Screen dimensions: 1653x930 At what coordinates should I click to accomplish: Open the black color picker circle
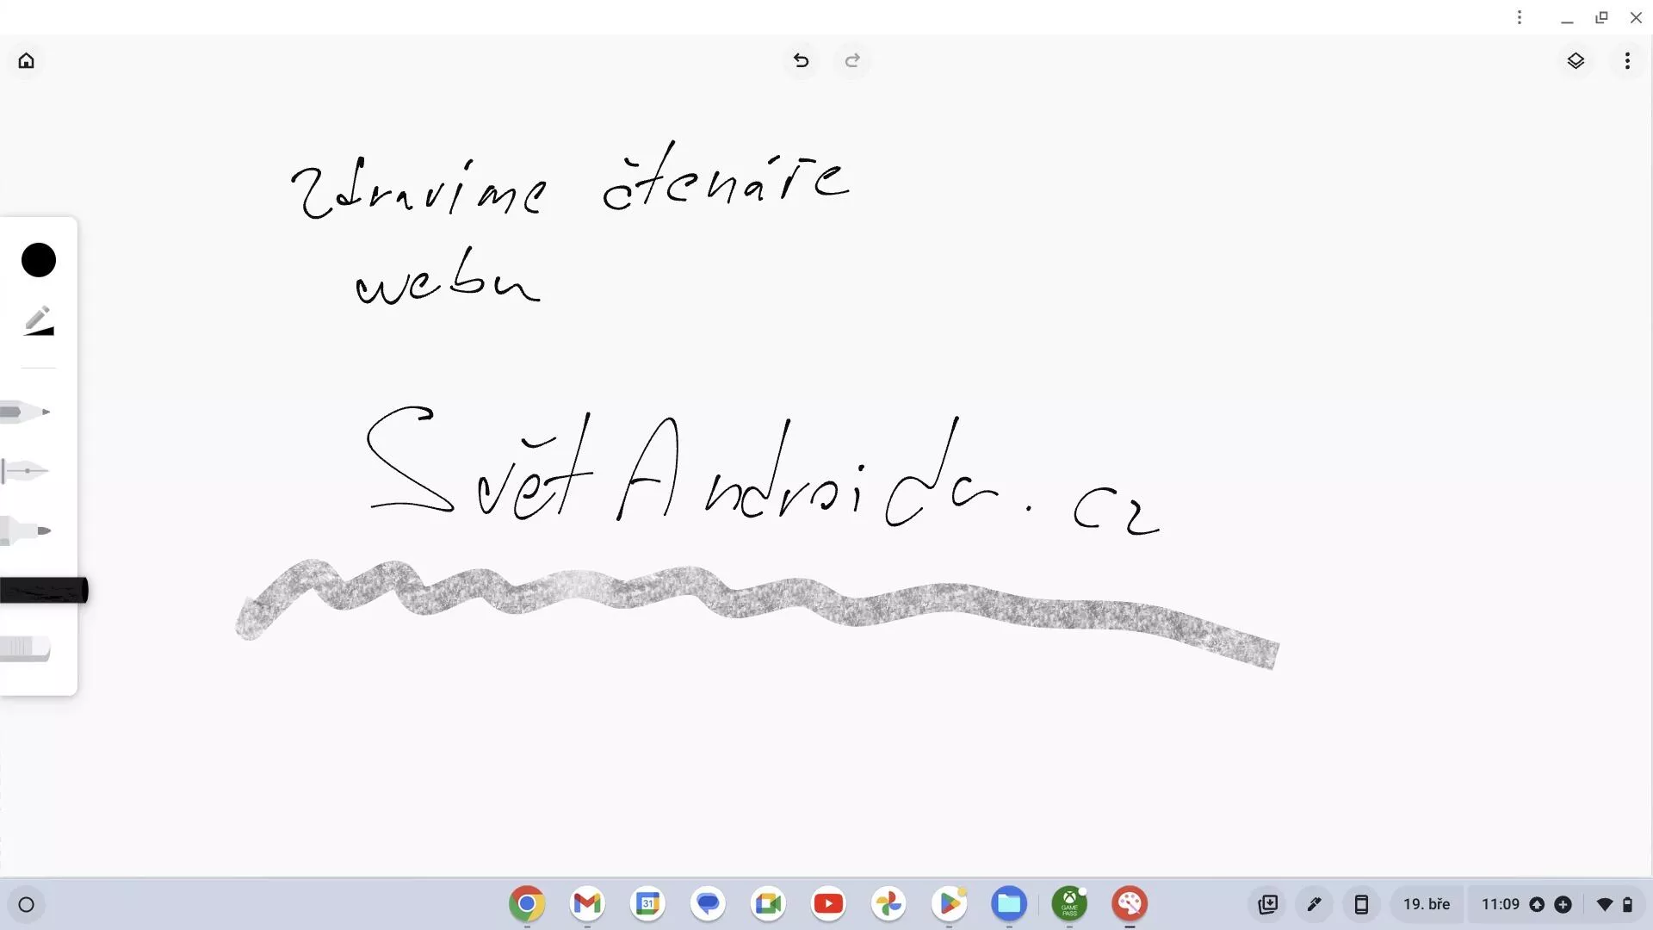click(39, 260)
